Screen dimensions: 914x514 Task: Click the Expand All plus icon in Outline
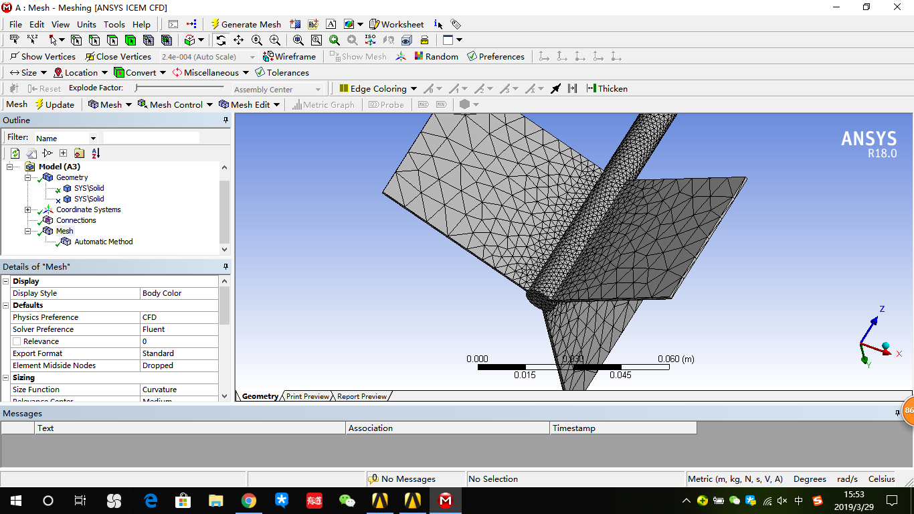click(x=63, y=153)
